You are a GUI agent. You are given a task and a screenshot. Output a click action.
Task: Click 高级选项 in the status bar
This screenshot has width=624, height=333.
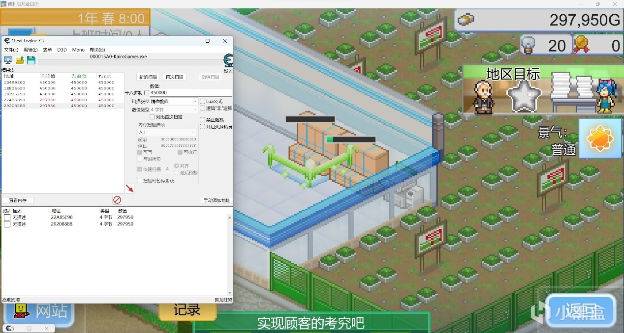click(x=11, y=300)
